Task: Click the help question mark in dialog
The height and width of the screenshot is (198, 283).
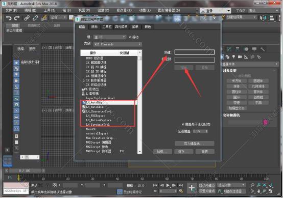Action: pyautogui.click(x=204, y=18)
